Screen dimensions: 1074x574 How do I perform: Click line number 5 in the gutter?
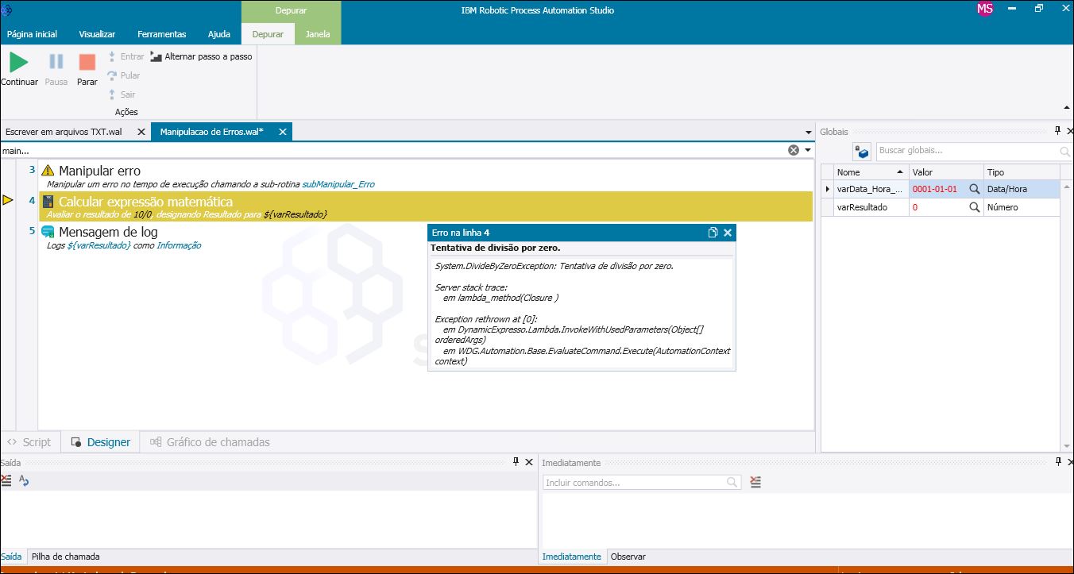(x=32, y=231)
